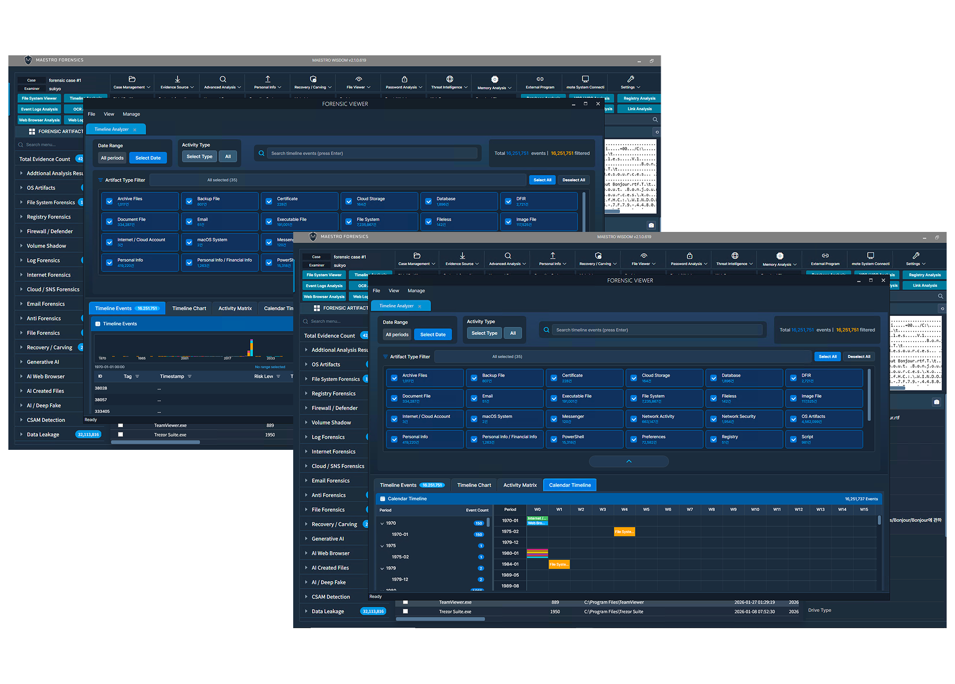
Task: Click Personal Info upload icon, front window
Action: 553,255
